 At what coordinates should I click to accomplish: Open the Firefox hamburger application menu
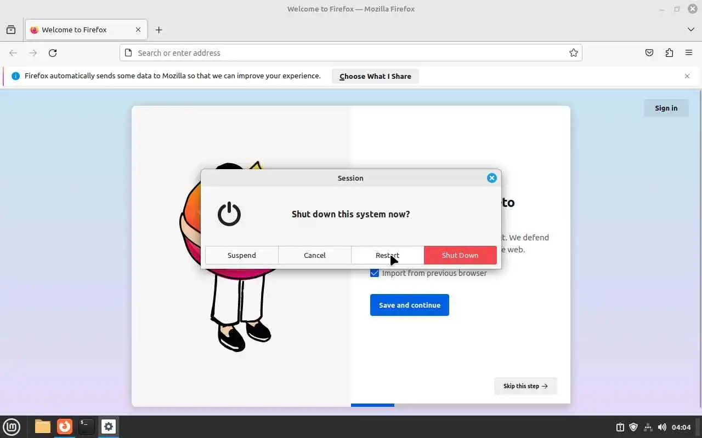pos(689,53)
